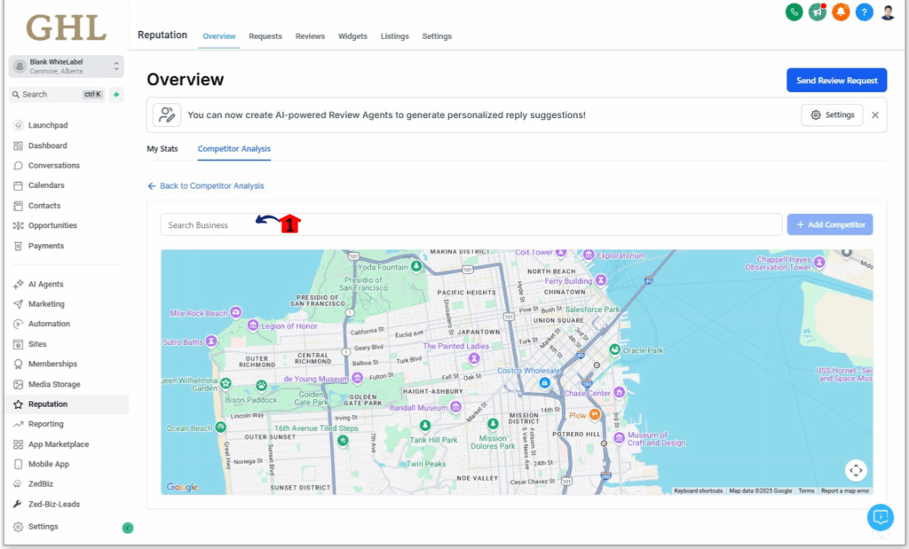
Task: Open map Keyboard shortcuts link
Action: [699, 490]
